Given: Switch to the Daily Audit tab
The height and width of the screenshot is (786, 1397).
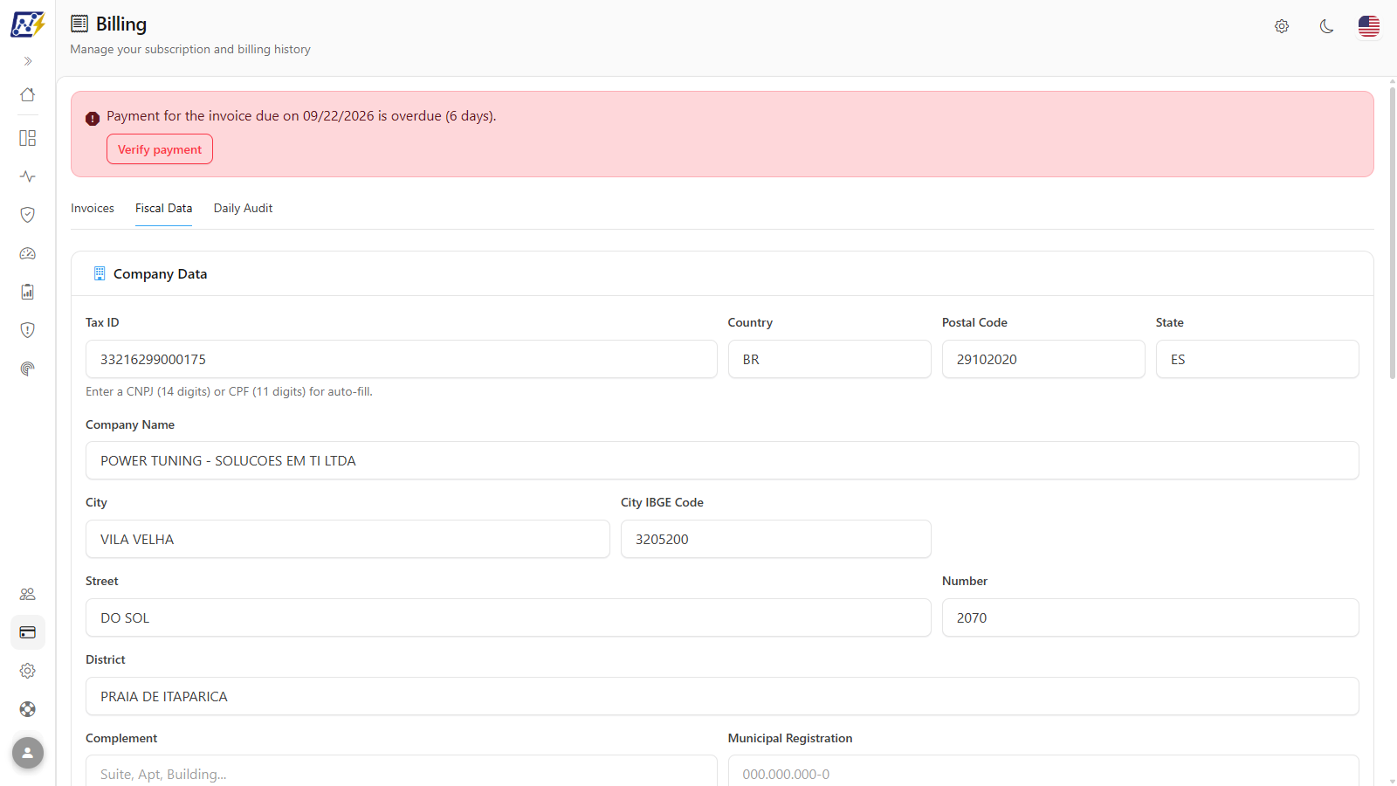Looking at the screenshot, I should (243, 208).
